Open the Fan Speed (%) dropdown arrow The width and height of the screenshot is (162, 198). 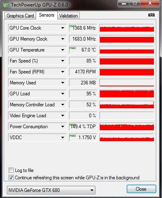[63, 61]
